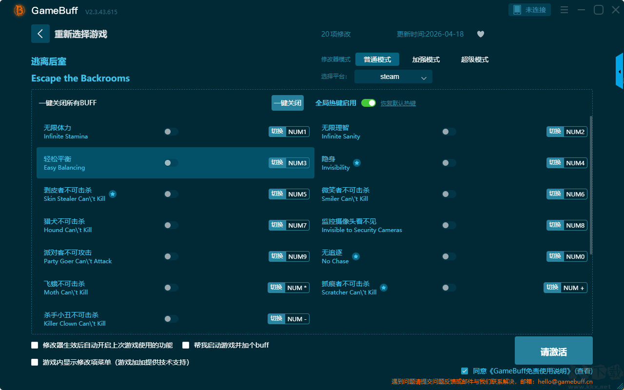
Task: Click the NUM - hotkey for Killer Clown
Action: point(289,319)
